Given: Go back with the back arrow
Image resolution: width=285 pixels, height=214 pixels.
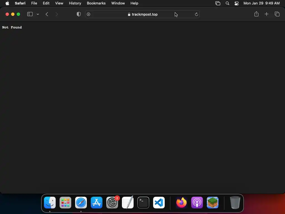Looking at the screenshot, I should coord(47,14).
